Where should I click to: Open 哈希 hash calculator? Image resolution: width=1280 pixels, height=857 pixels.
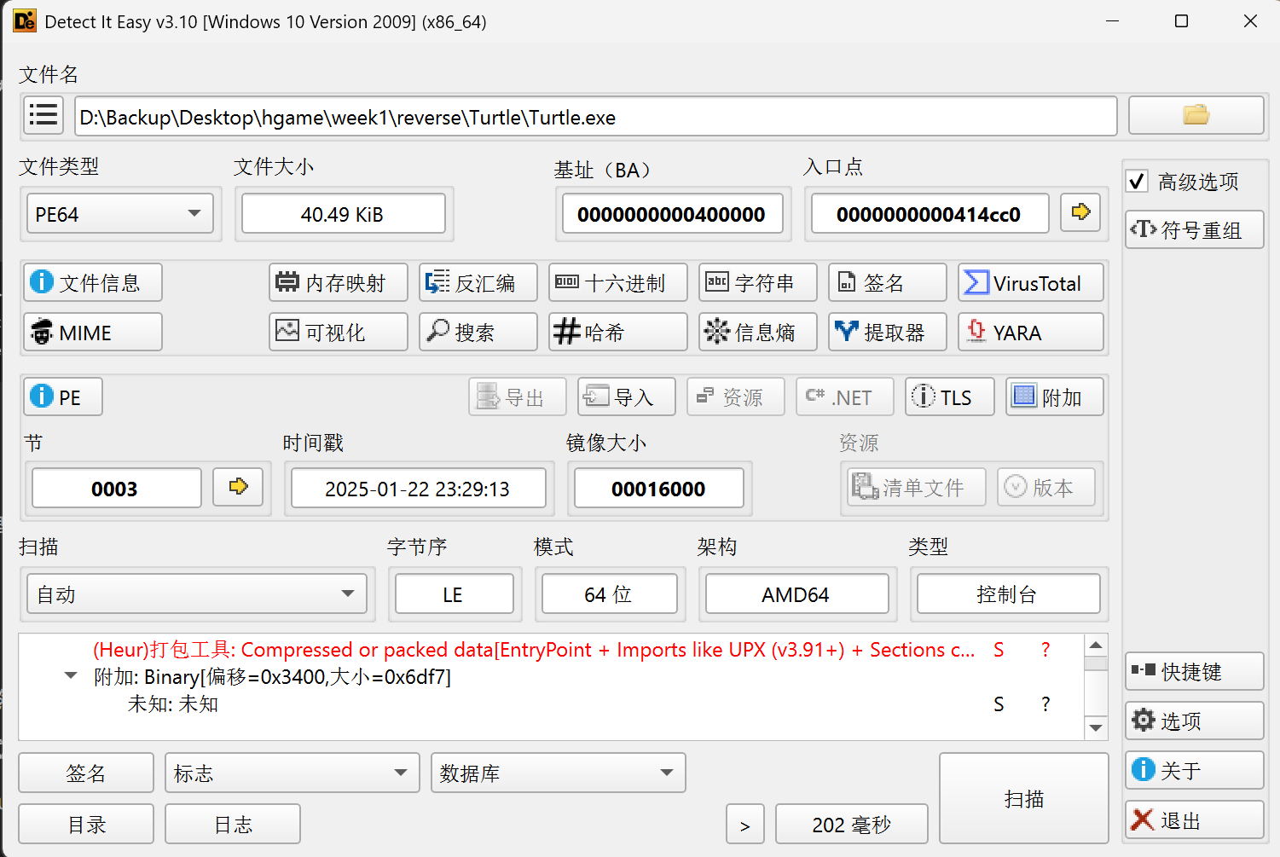pos(618,332)
